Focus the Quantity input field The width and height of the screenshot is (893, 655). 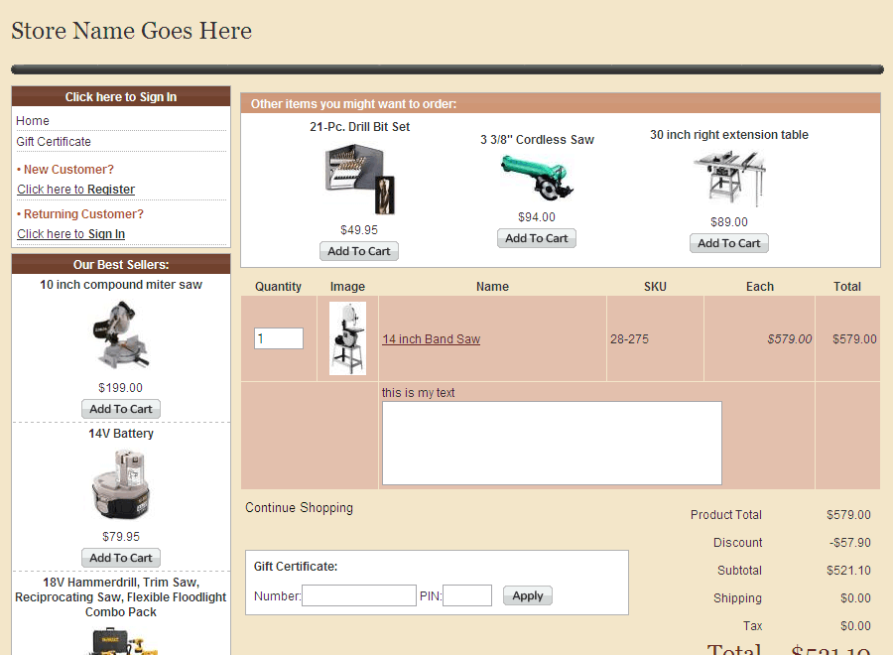point(278,338)
